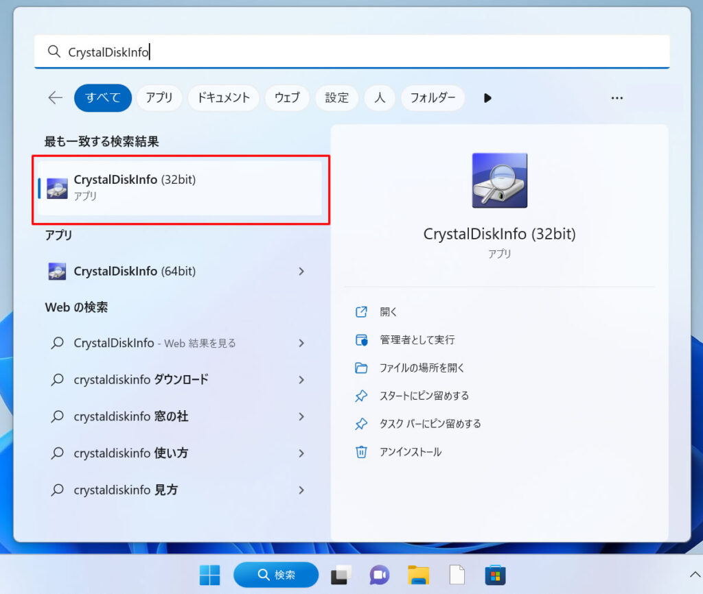703x594 pixels.
Task: Open the CrystalDiskInfo (32bit) best match result
Action: [x=181, y=188]
